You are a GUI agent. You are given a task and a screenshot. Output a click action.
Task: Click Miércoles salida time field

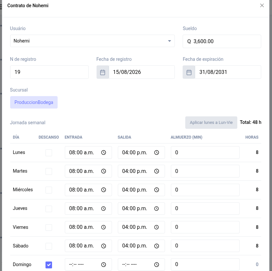click(141, 190)
